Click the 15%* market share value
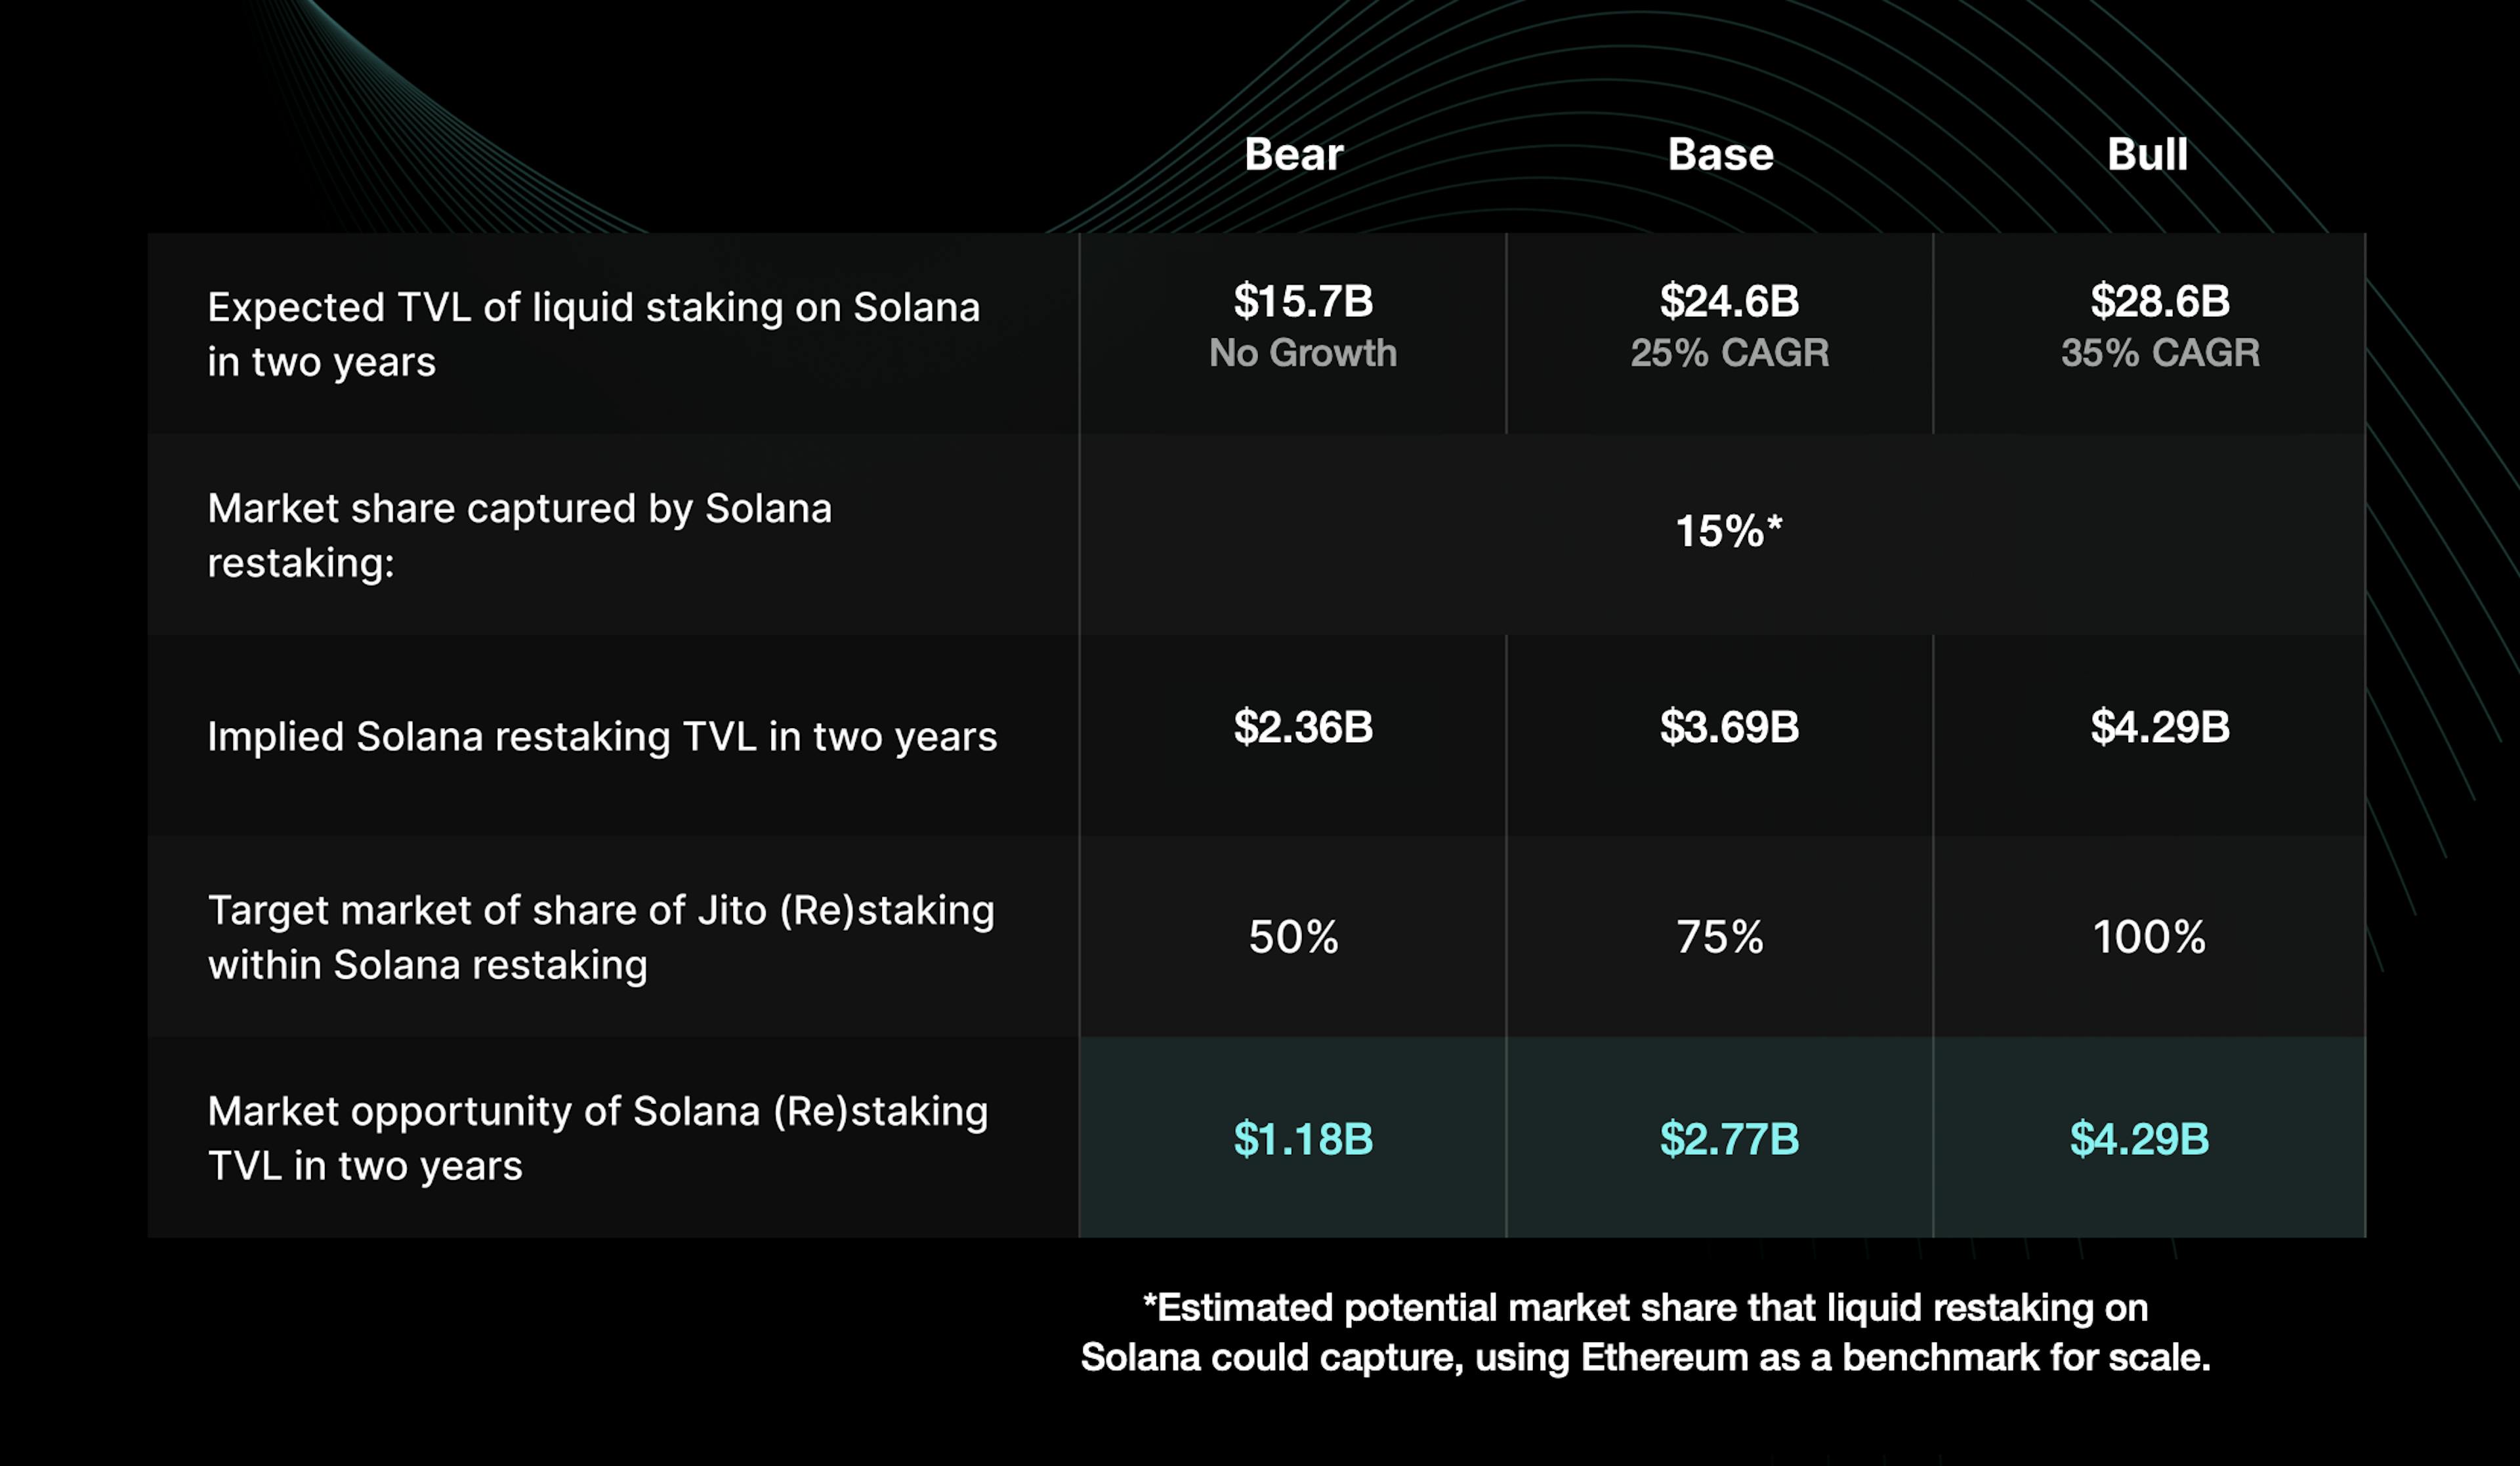The width and height of the screenshot is (2520, 1466). tap(1728, 531)
